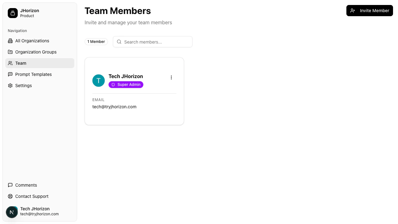This screenshot has width=398, height=224.
Task: Click the Comments speech bubble icon
Action: [x=10, y=185]
